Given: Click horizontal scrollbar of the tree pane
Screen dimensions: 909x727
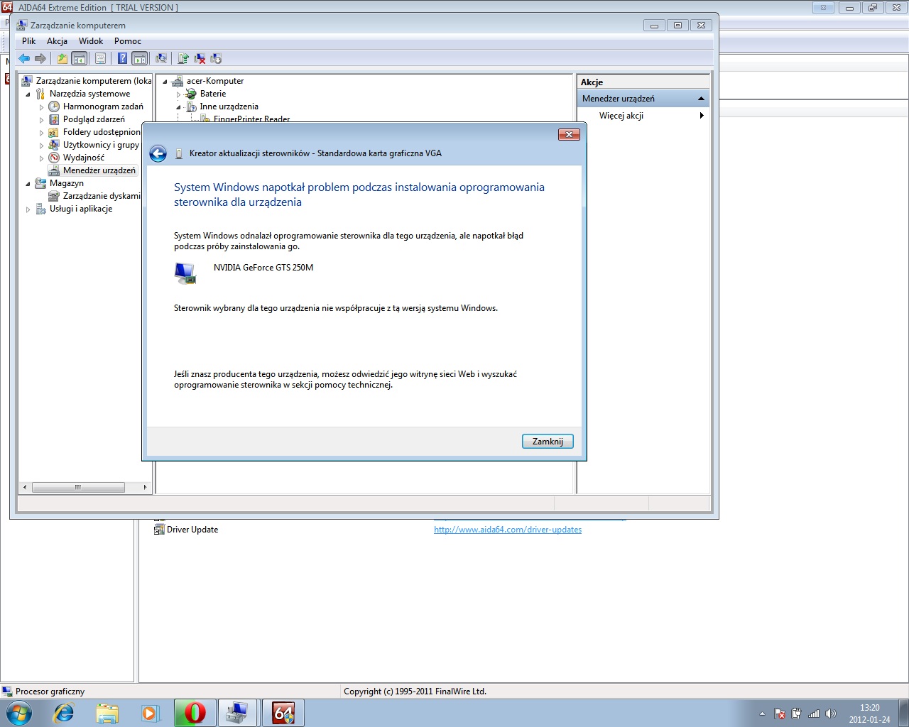Looking at the screenshot, I should (78, 487).
